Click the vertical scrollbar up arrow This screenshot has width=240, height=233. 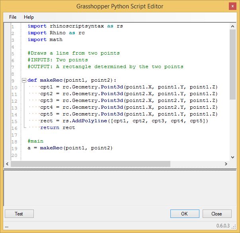[x=233, y=26]
